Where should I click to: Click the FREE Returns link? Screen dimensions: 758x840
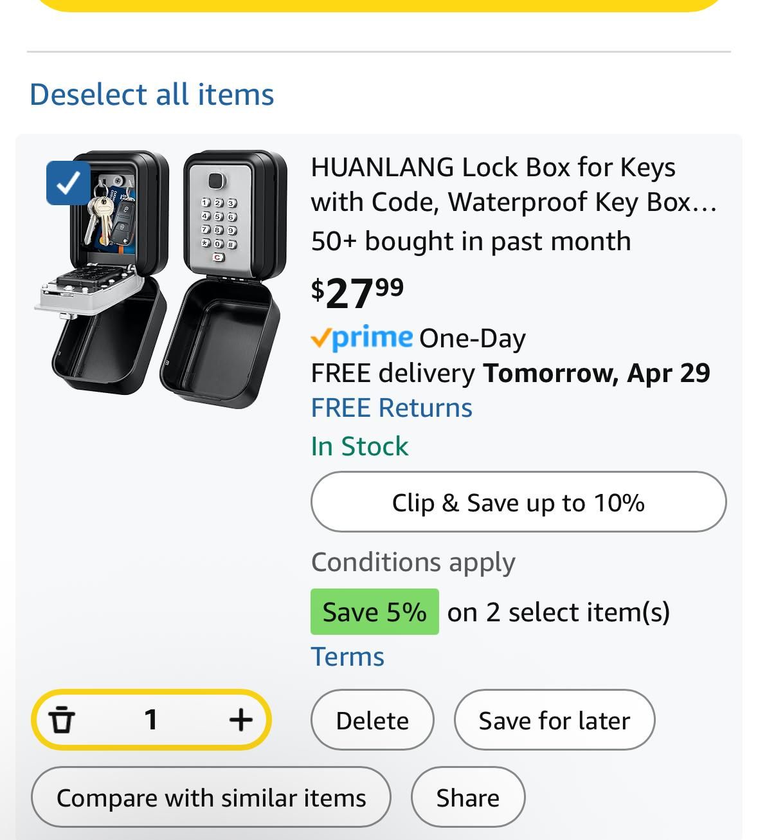[x=392, y=408]
